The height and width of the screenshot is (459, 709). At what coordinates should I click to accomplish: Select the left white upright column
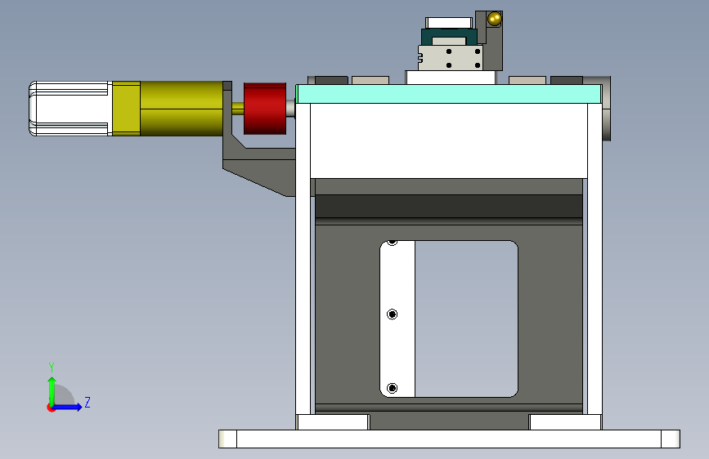[x=303, y=259]
